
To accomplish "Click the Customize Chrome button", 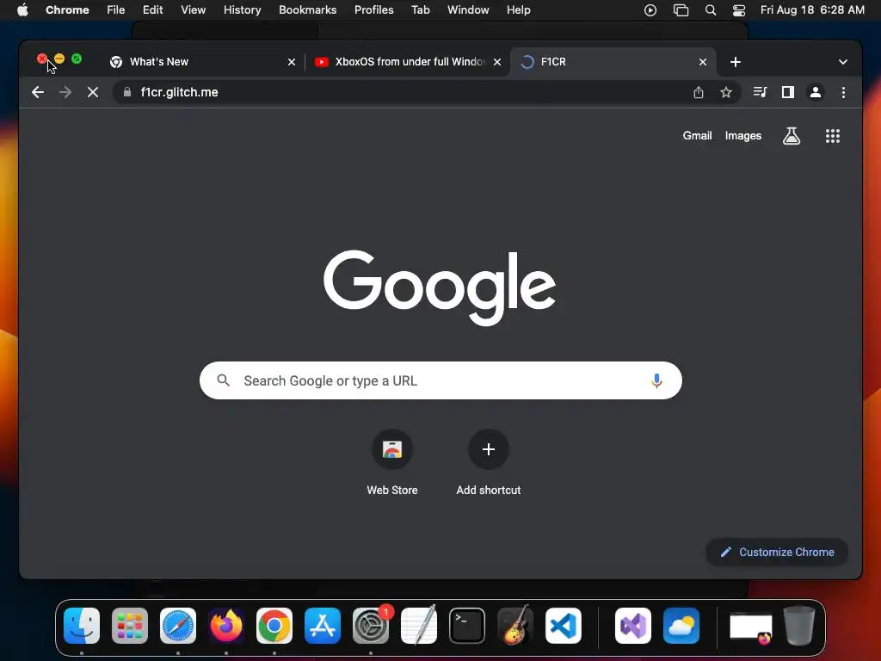I will 777,552.
